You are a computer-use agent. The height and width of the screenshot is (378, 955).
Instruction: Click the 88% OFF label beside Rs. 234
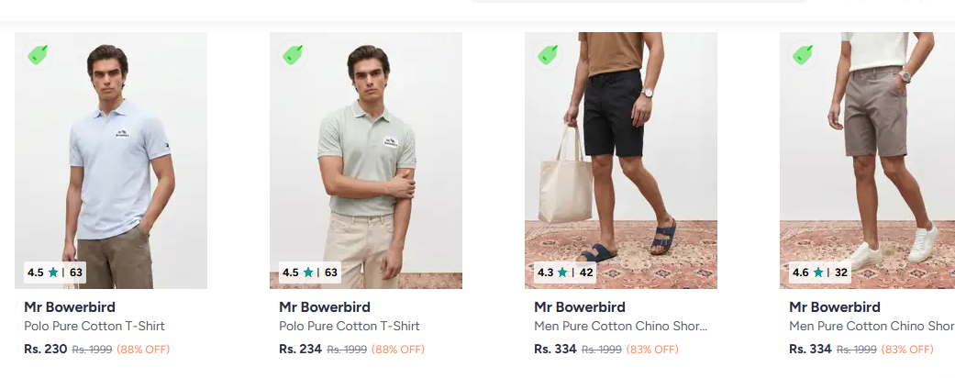coord(398,350)
